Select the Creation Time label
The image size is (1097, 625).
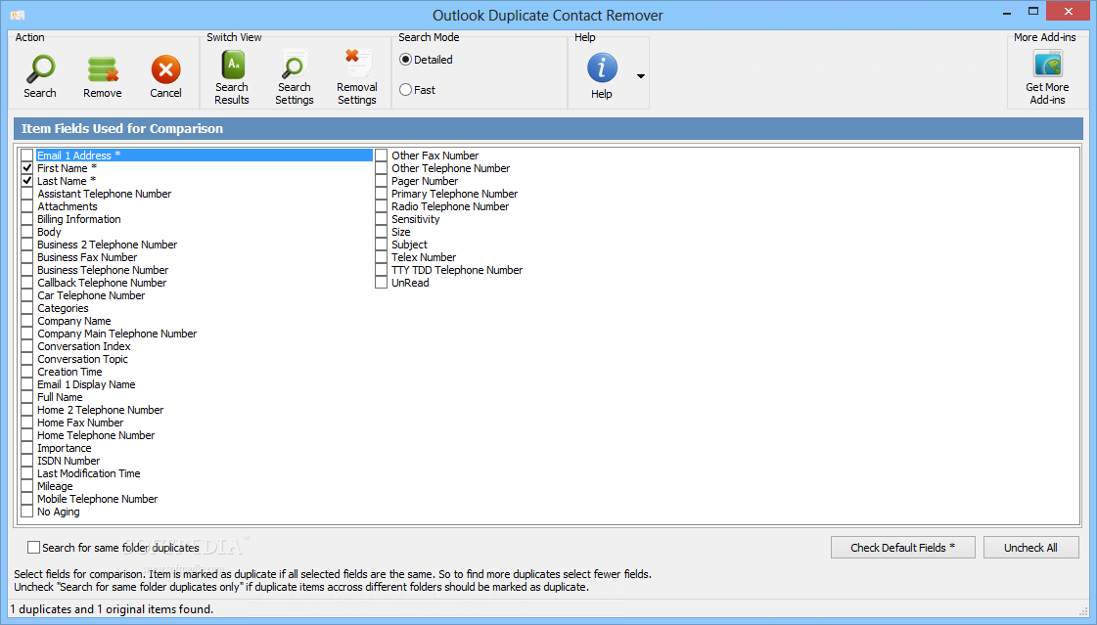click(69, 372)
